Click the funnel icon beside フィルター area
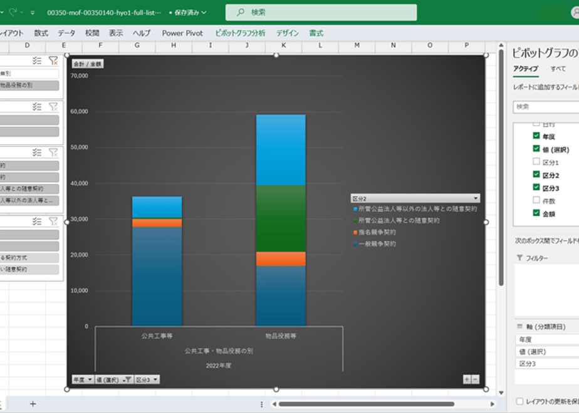Viewport: 579px width, 413px height. pos(519,257)
